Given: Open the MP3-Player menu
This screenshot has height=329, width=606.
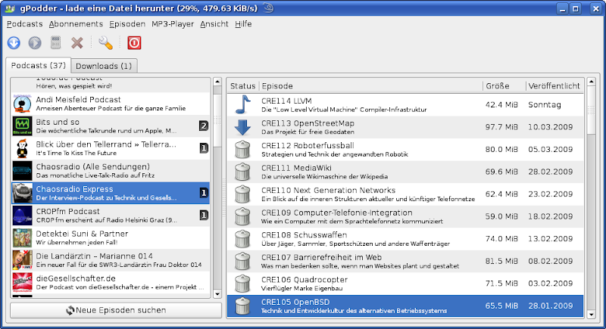Looking at the screenshot, I should point(173,24).
